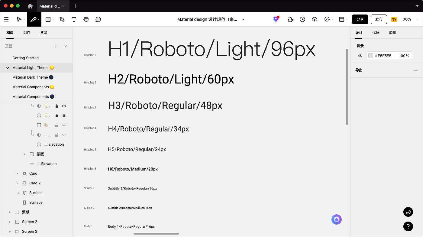Image resolution: width=423 pixels, height=237 pixels.
Task: Toggle background color visibility eye
Action: tap(360, 56)
